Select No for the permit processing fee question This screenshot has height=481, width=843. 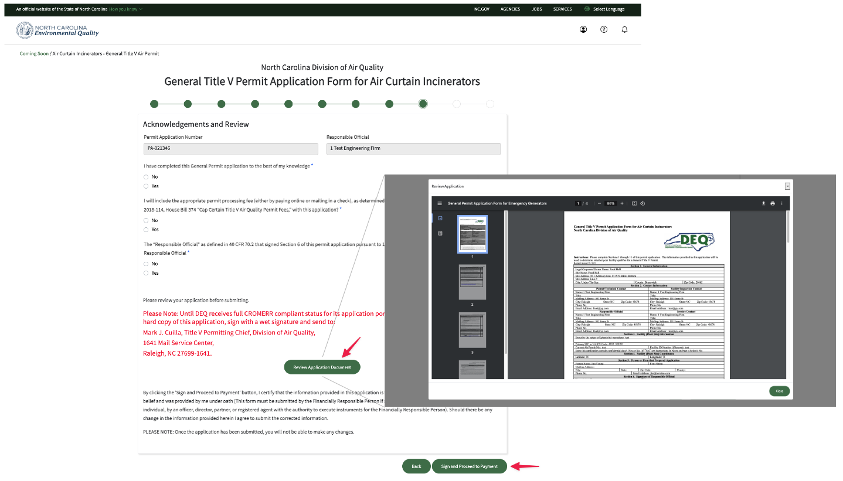(x=145, y=220)
